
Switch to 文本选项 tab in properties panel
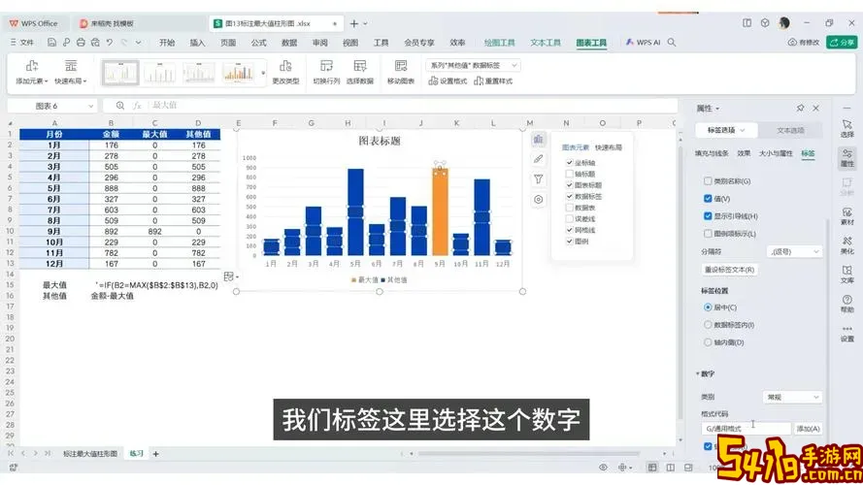tap(790, 130)
